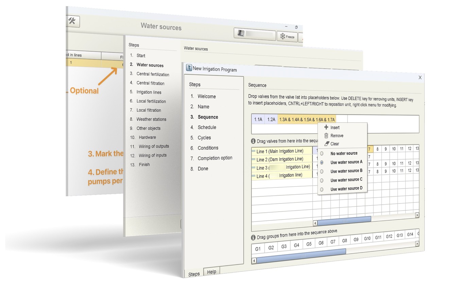This screenshot has height=294, width=459.
Task: Click right arrow of valve grid scrollbar
Action: click(x=417, y=215)
